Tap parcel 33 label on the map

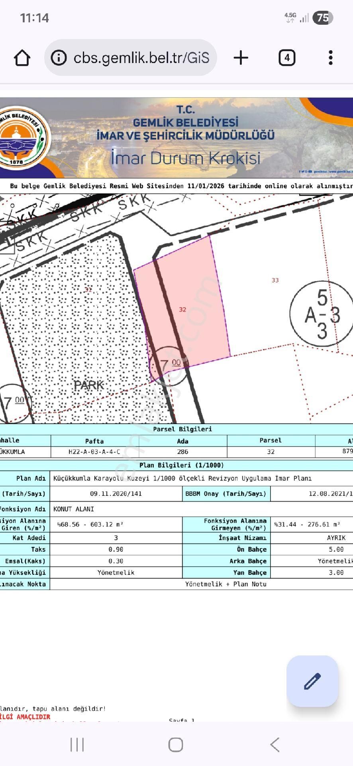(275, 280)
